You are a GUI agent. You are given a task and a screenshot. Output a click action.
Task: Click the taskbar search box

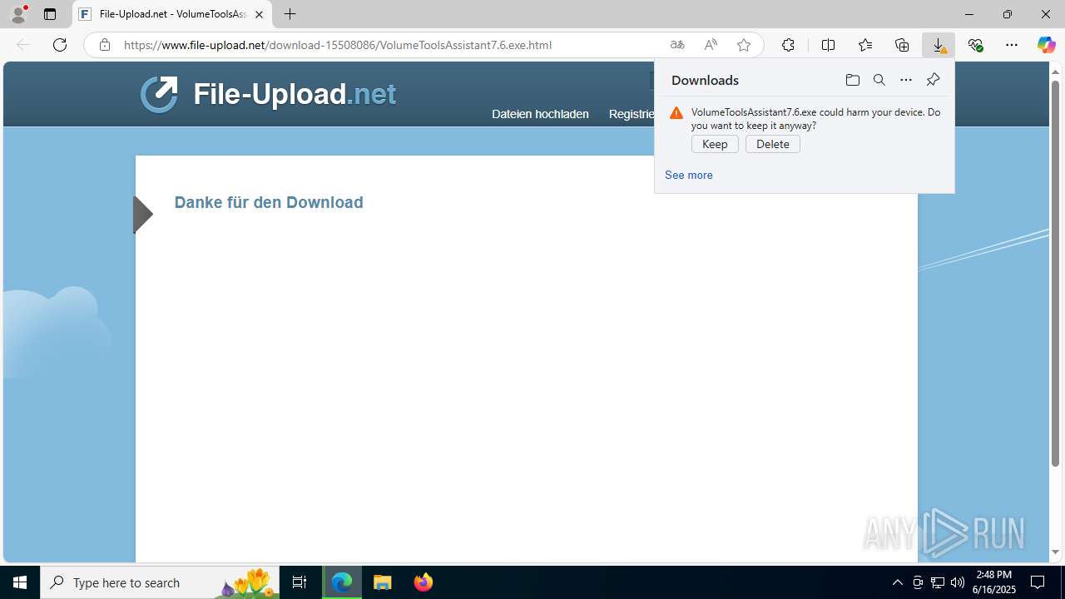coord(160,582)
